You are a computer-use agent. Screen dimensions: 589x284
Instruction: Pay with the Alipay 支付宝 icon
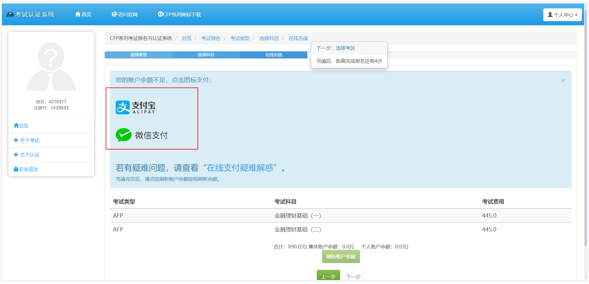(x=135, y=108)
